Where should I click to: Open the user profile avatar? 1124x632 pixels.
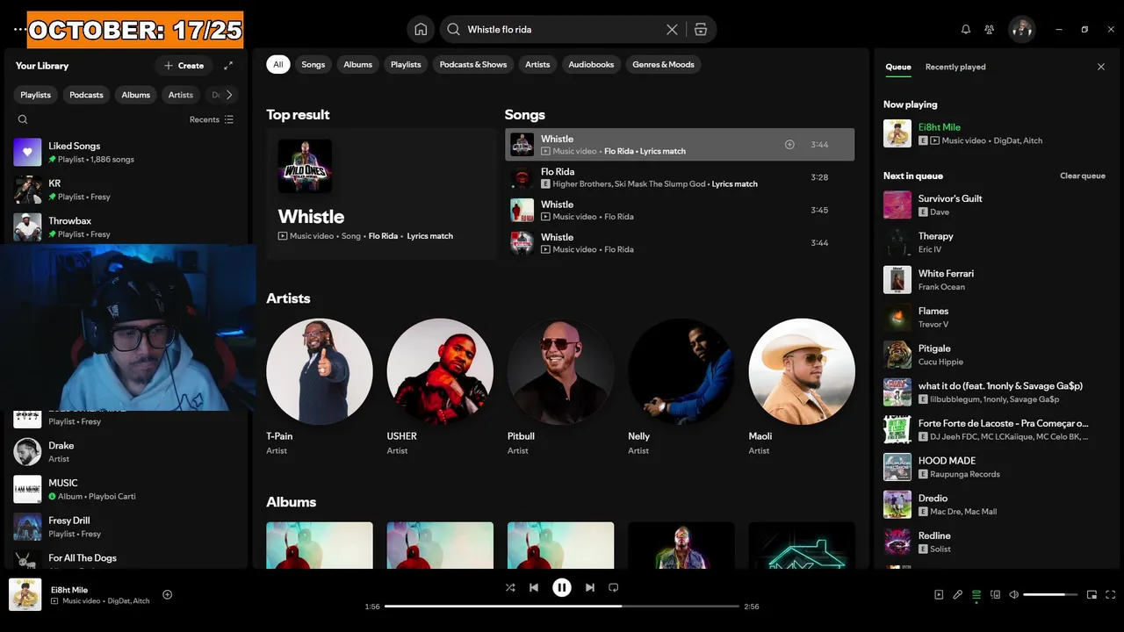point(1021,29)
